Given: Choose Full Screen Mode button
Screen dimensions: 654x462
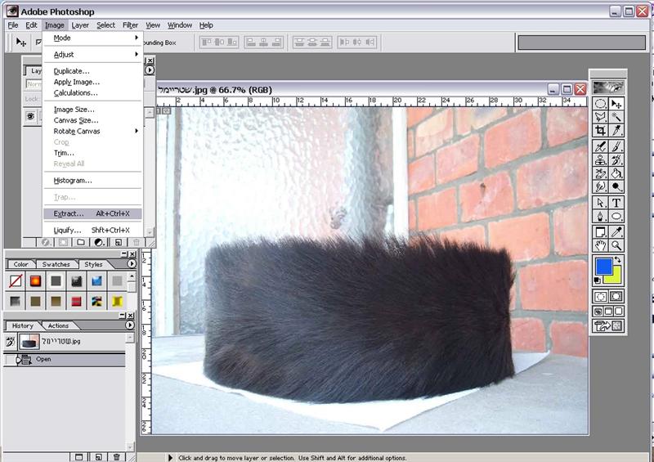Looking at the screenshot, I should [619, 312].
